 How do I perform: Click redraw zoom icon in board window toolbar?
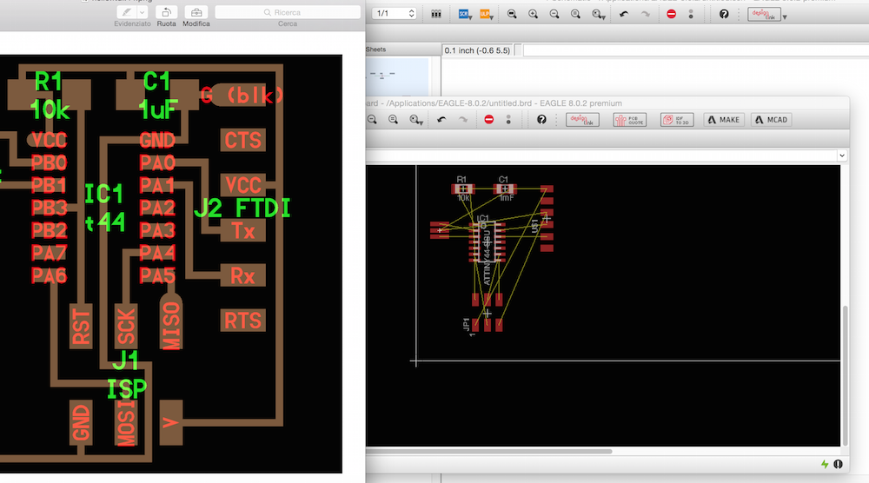393,120
